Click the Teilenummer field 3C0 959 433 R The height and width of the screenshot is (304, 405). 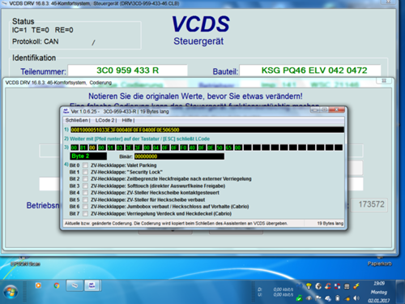127,71
